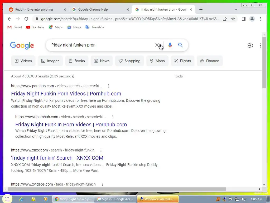
Task: Reload the current page
Action: (x=26, y=19)
